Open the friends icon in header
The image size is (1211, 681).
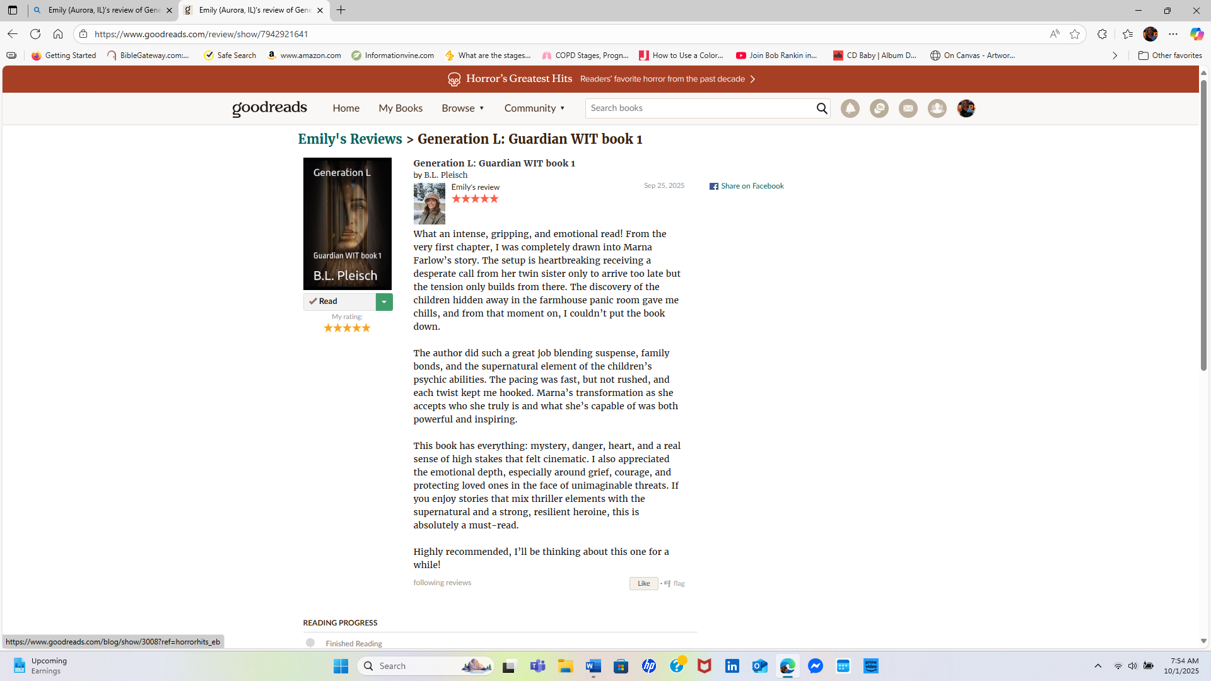point(937,108)
